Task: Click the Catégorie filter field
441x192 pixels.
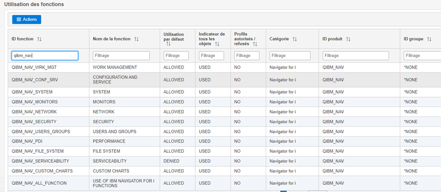Action: (x=290, y=56)
